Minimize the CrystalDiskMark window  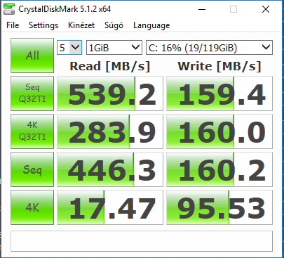click(x=202, y=9)
